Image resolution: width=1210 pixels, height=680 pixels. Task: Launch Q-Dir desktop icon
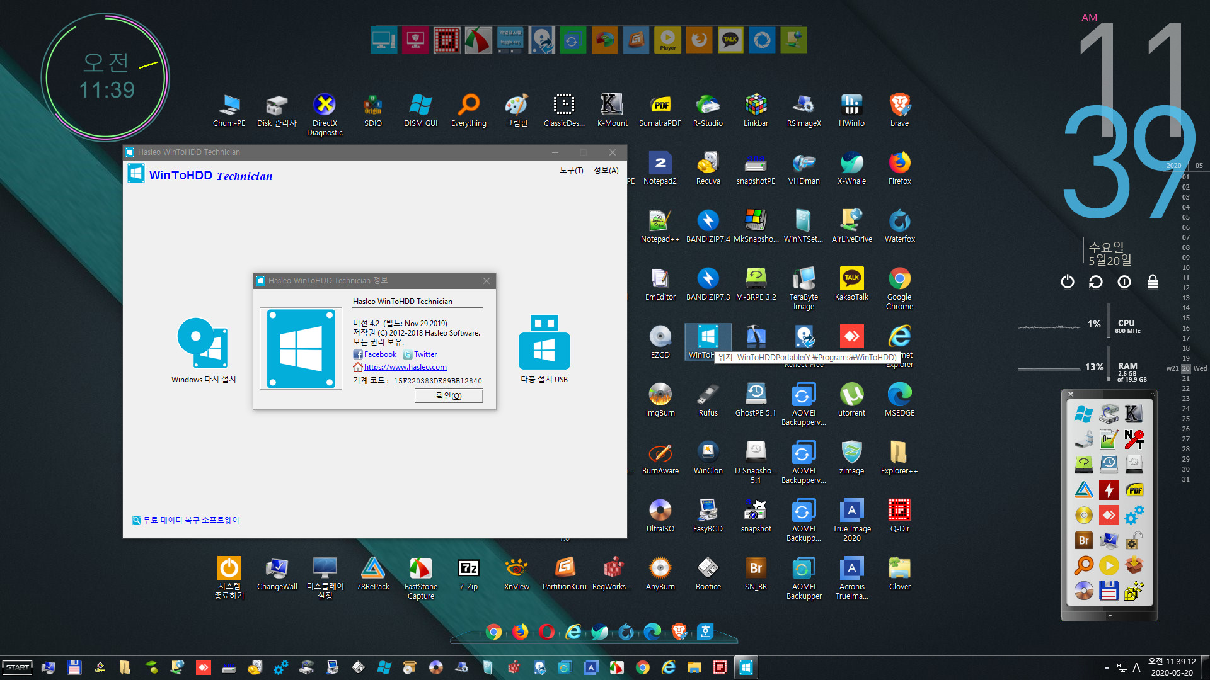click(899, 516)
